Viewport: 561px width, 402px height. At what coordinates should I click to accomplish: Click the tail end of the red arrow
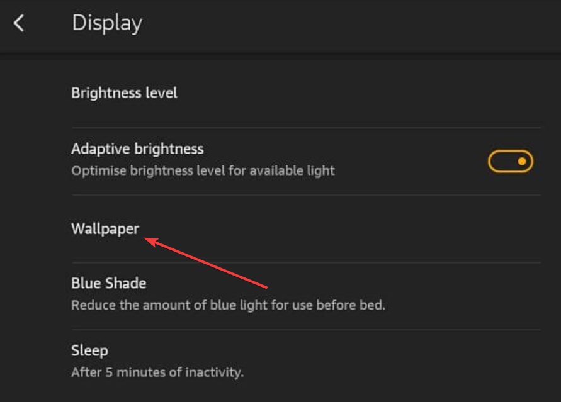click(x=268, y=288)
